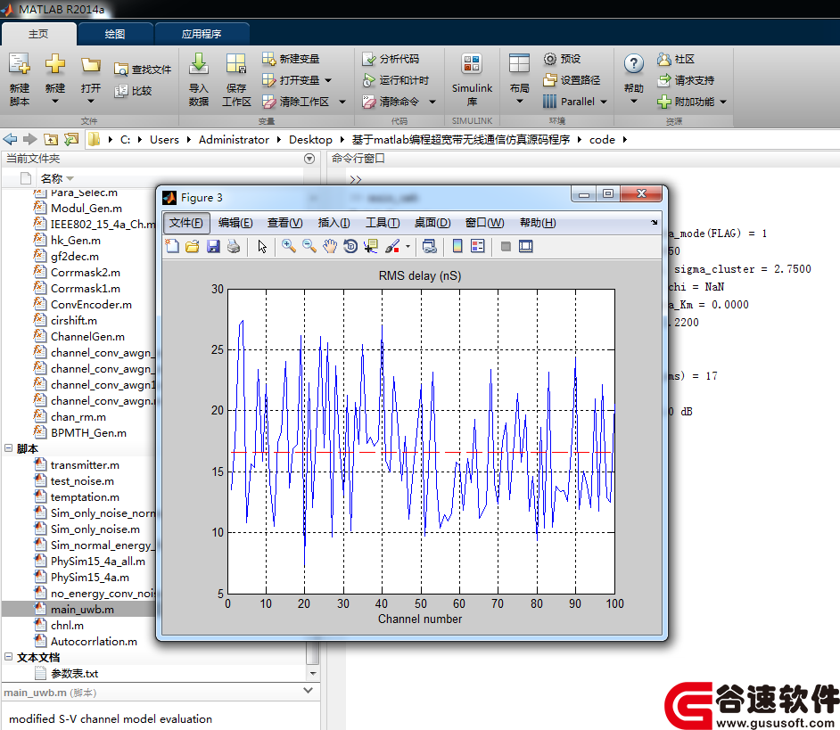
Task: Click the Administrator breadcrumb in the address bar
Action: [x=235, y=140]
